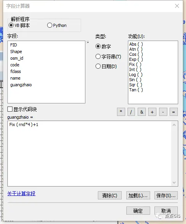Click the expression box scroll down arrow

click(x=174, y=182)
